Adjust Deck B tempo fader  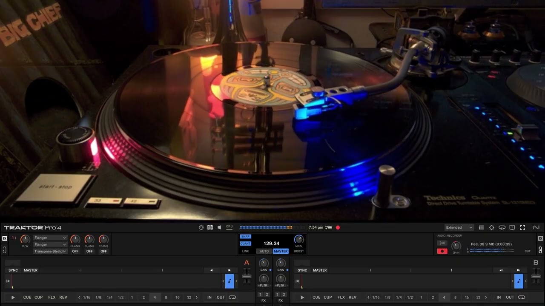(536, 276)
